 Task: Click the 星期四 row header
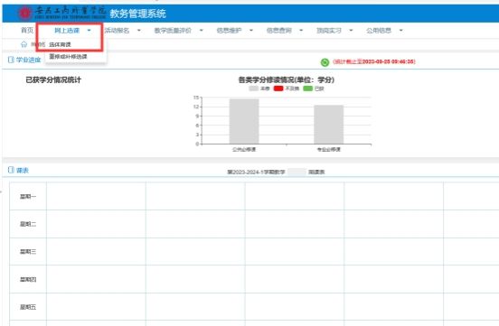click(x=28, y=279)
